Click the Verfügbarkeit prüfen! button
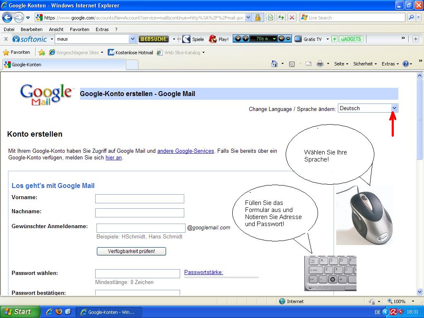The height and width of the screenshot is (318, 424). tap(131, 251)
